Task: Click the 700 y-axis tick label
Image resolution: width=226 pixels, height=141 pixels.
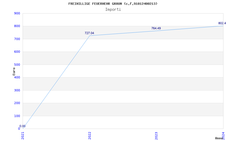Action: pyautogui.click(x=17, y=39)
